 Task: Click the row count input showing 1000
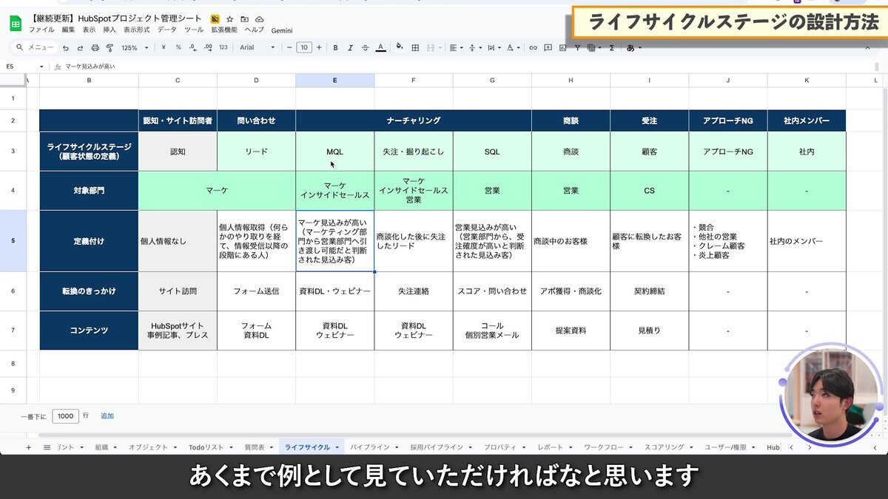(x=65, y=415)
